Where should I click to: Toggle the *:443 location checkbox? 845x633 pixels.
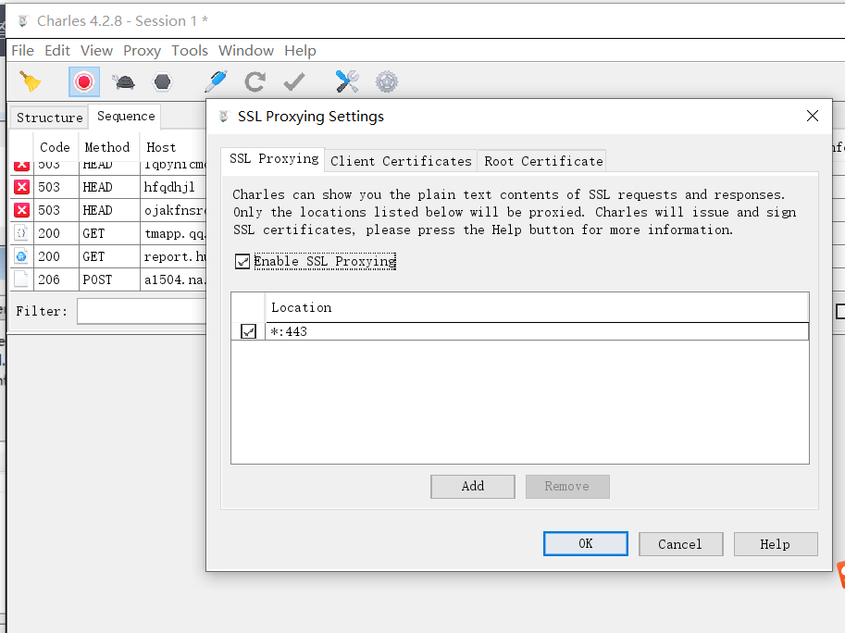pyautogui.click(x=248, y=331)
